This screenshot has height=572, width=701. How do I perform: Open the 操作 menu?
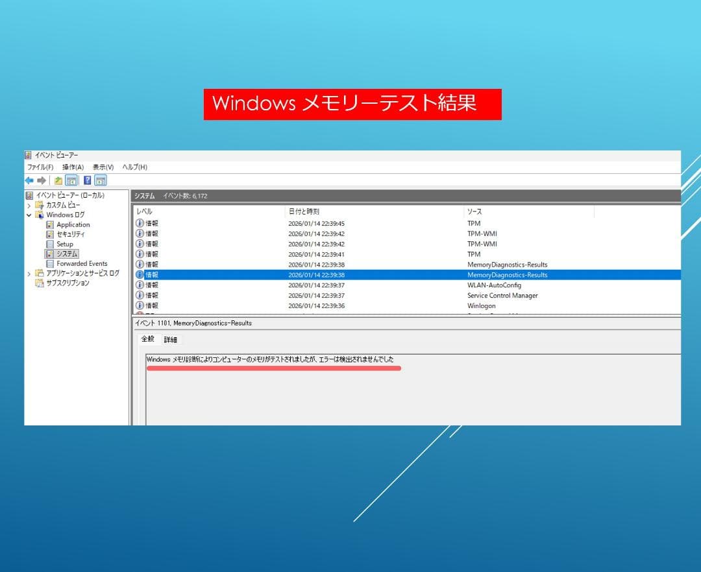coord(72,167)
